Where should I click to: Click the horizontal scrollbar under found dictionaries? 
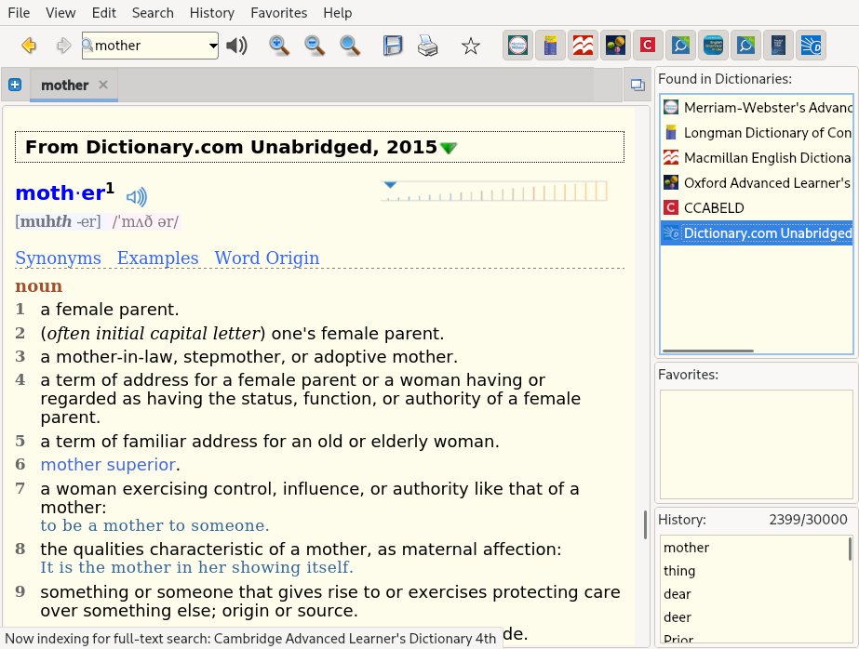pyautogui.click(x=708, y=351)
